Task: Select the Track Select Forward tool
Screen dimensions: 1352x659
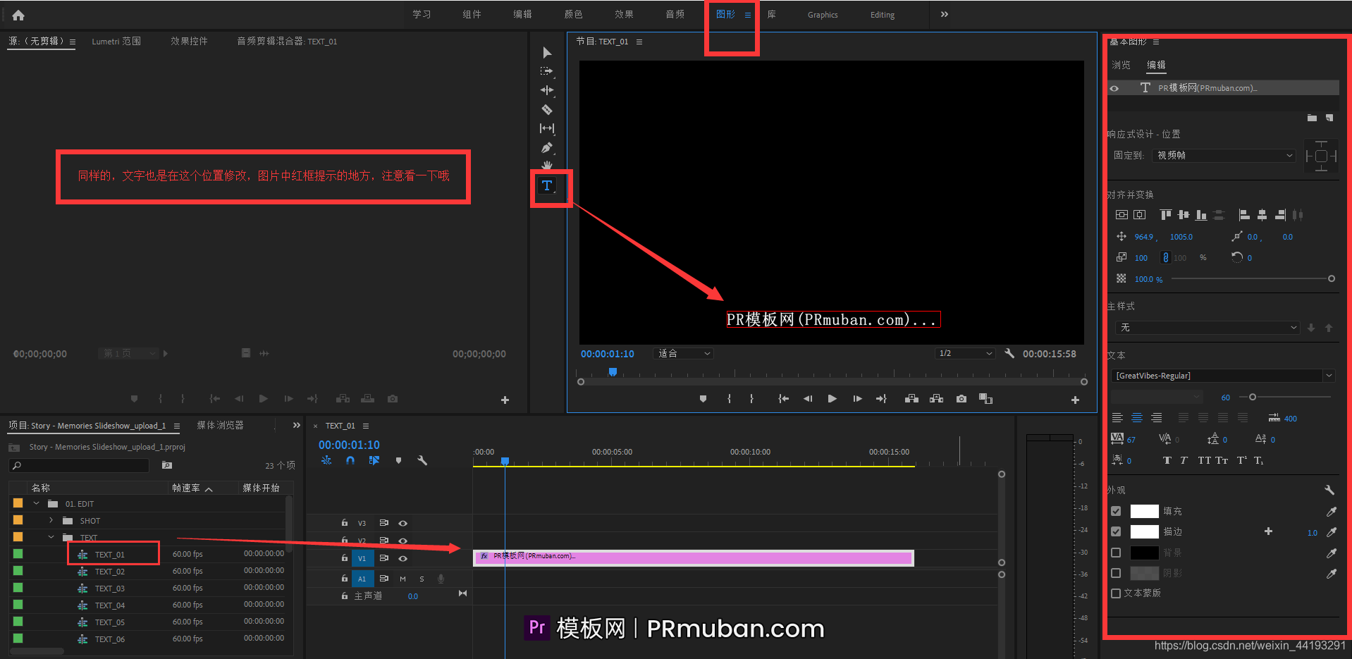Action: 547,71
